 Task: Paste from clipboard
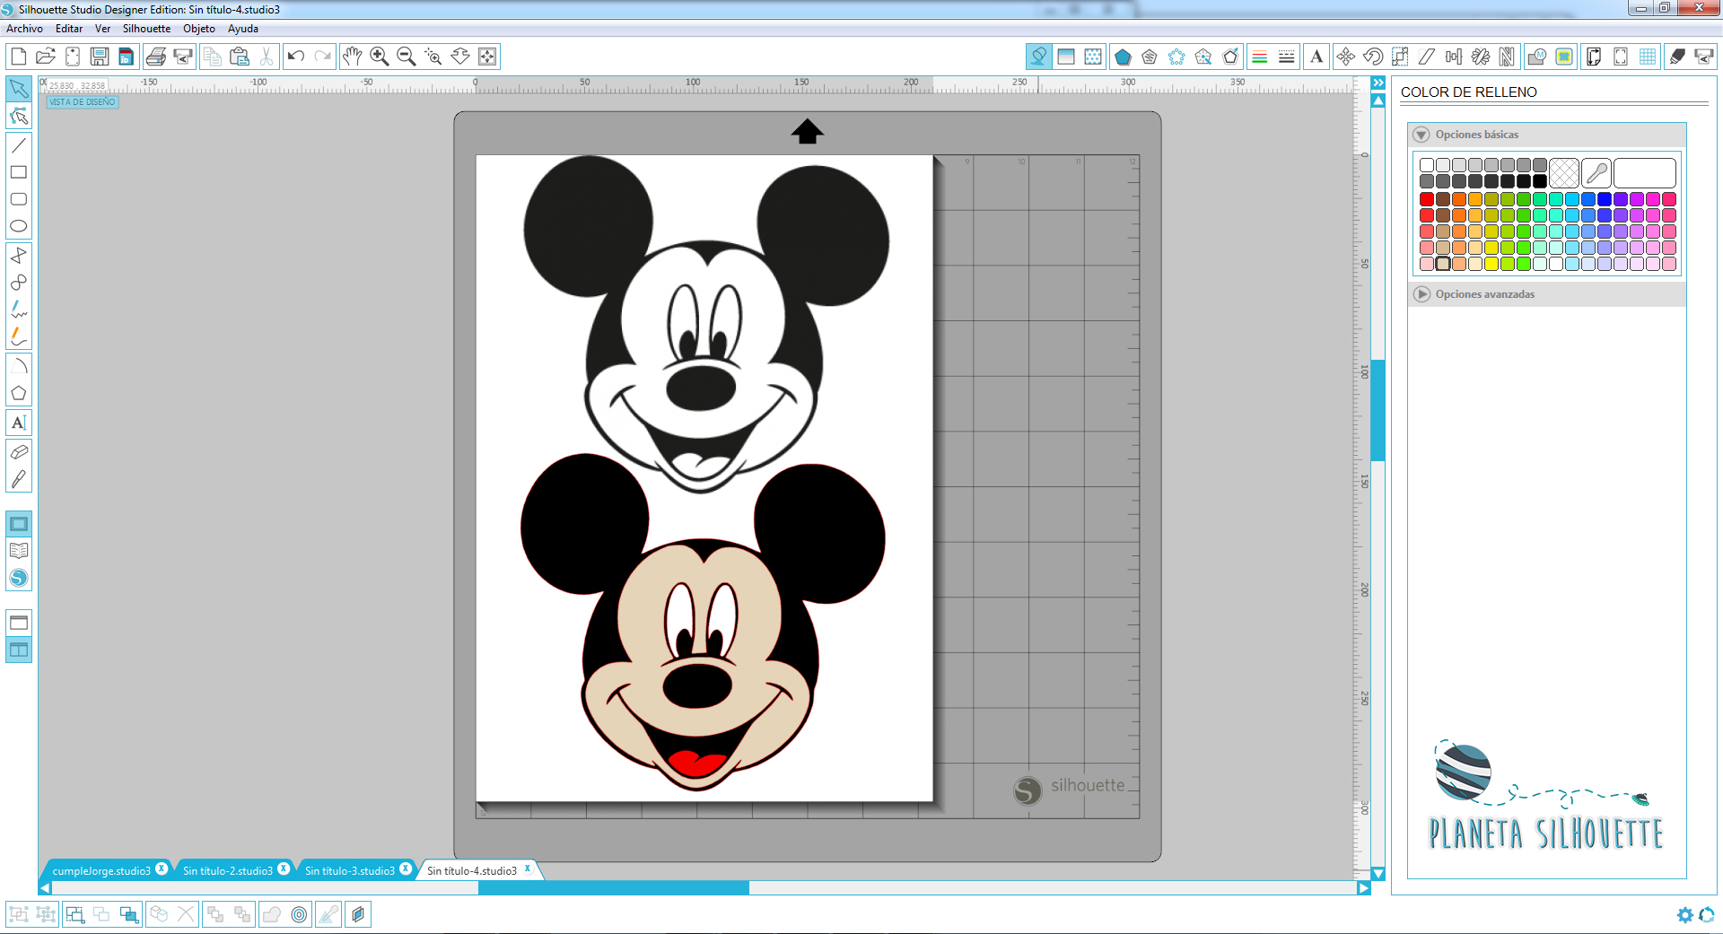click(x=240, y=57)
